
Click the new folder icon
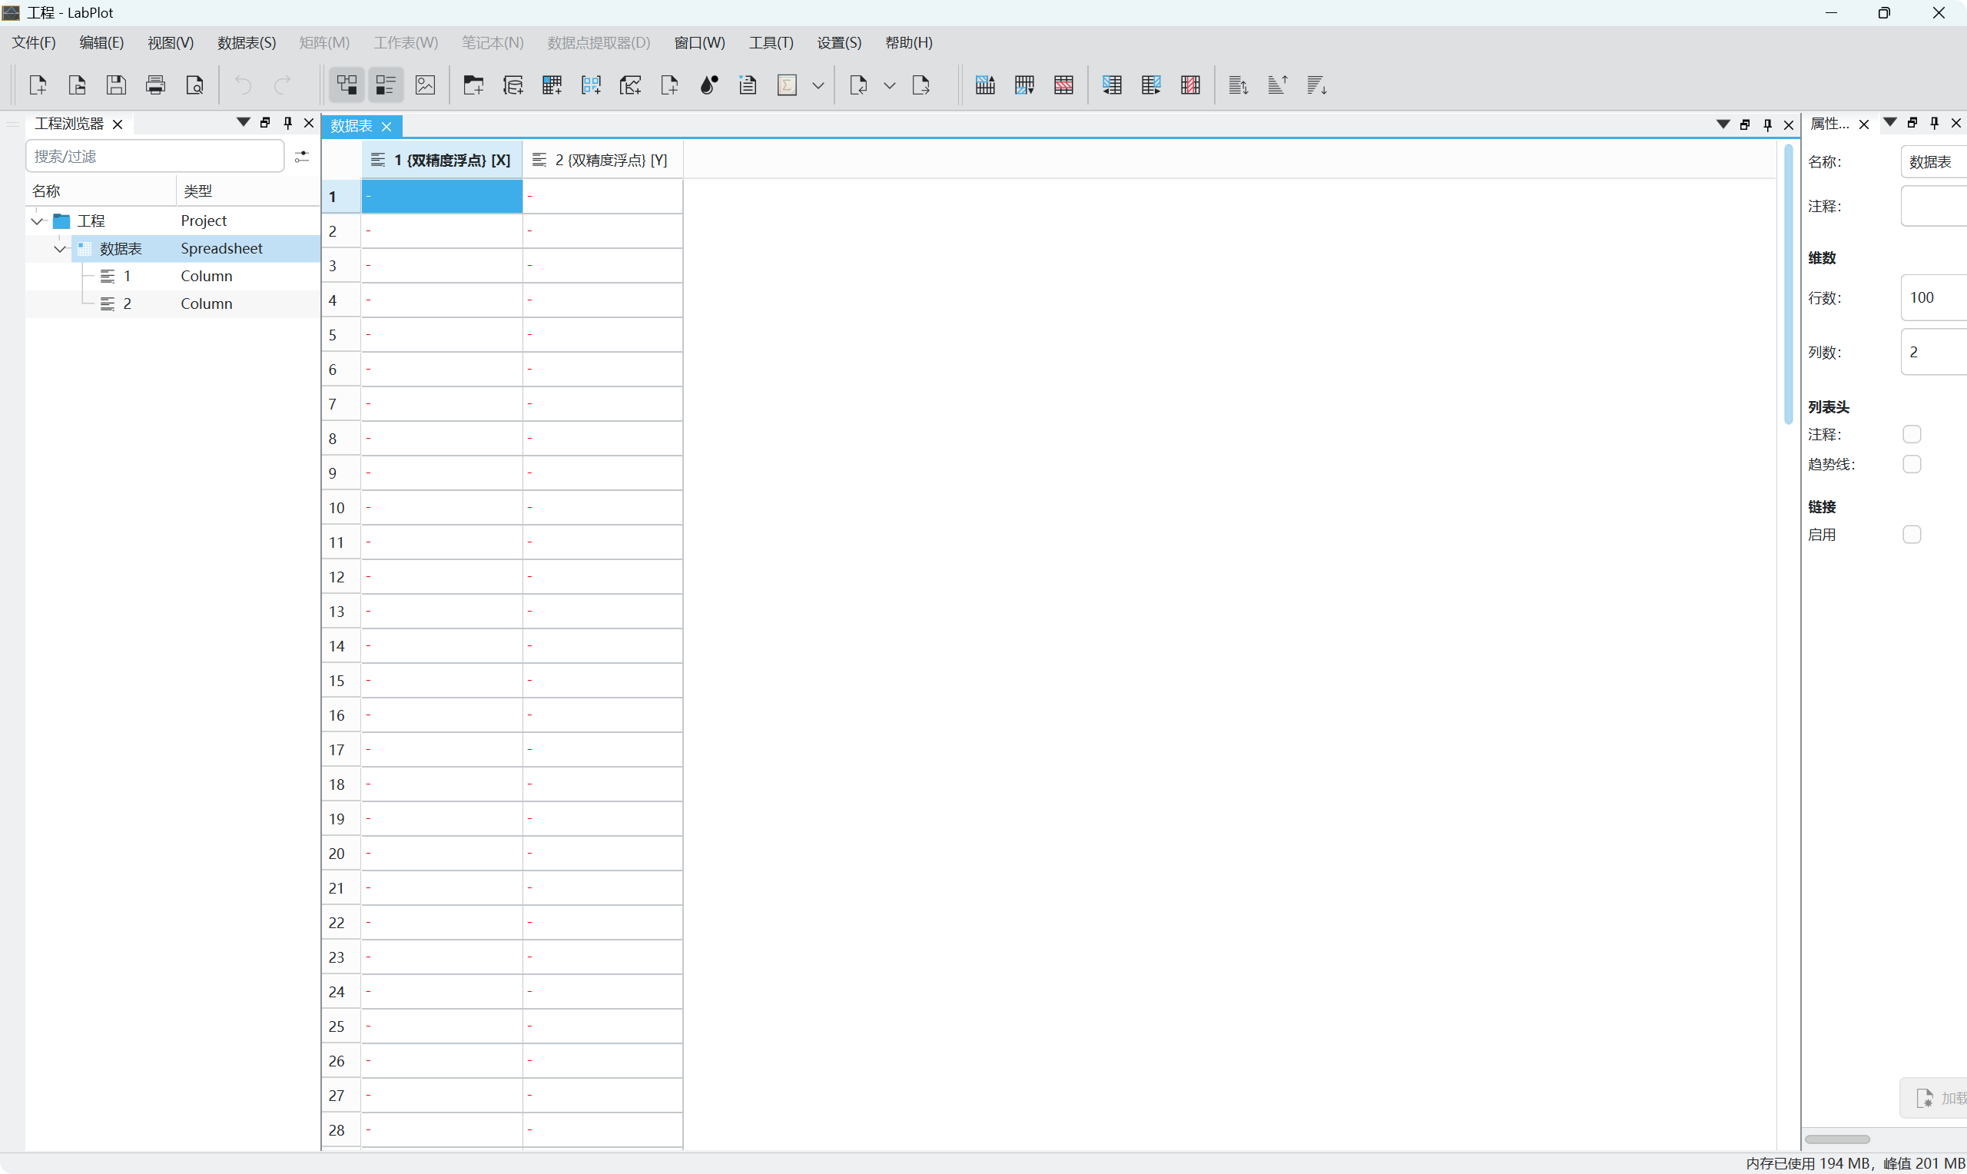(473, 85)
